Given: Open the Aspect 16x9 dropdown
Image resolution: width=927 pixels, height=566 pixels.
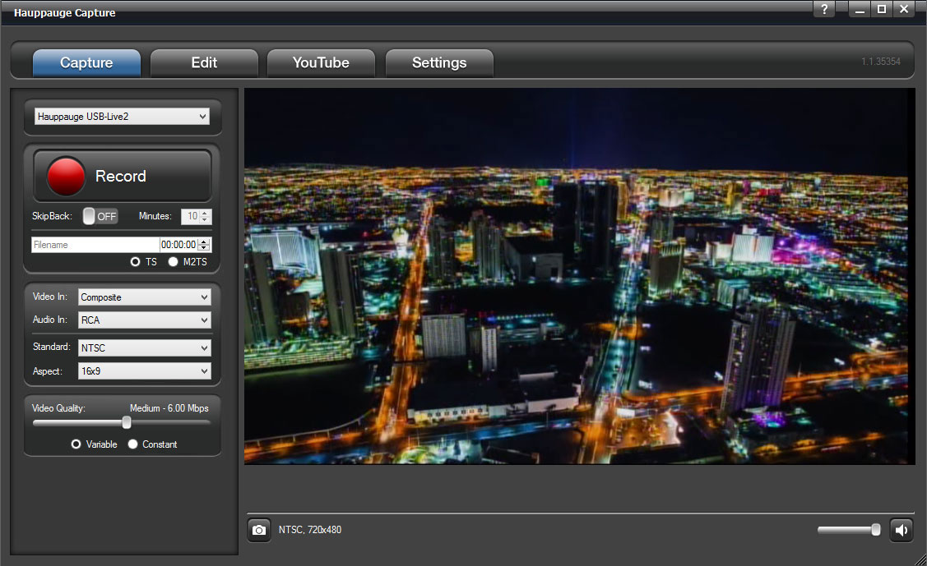Looking at the screenshot, I should click(x=144, y=371).
